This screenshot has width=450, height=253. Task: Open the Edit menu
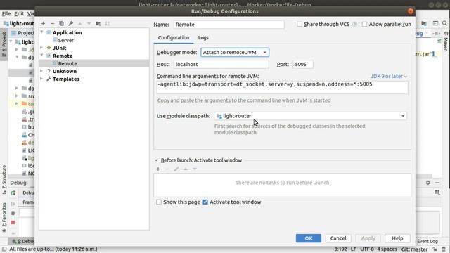pos(19,14)
